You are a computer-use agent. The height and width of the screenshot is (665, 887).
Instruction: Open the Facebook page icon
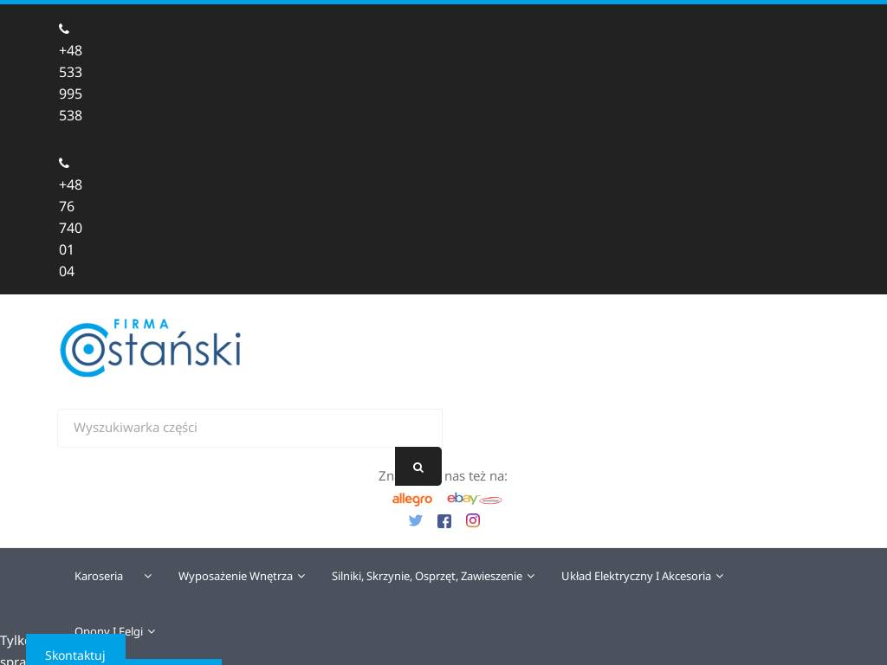pos(444,520)
